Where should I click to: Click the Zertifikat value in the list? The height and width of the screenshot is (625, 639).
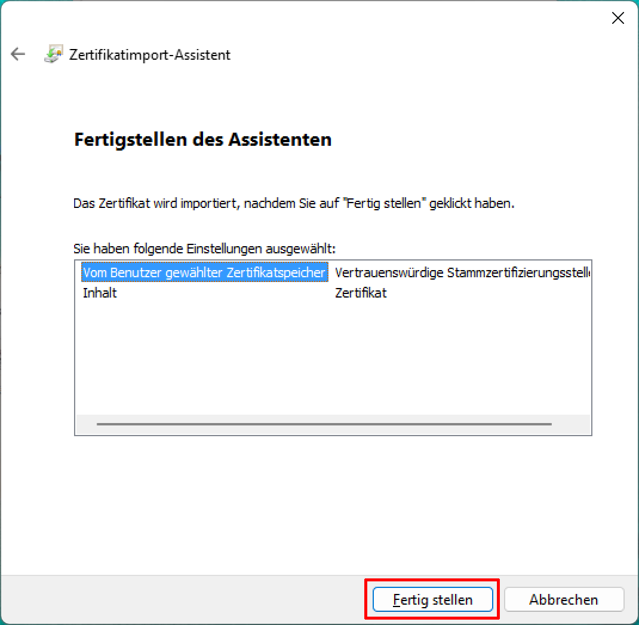(361, 293)
